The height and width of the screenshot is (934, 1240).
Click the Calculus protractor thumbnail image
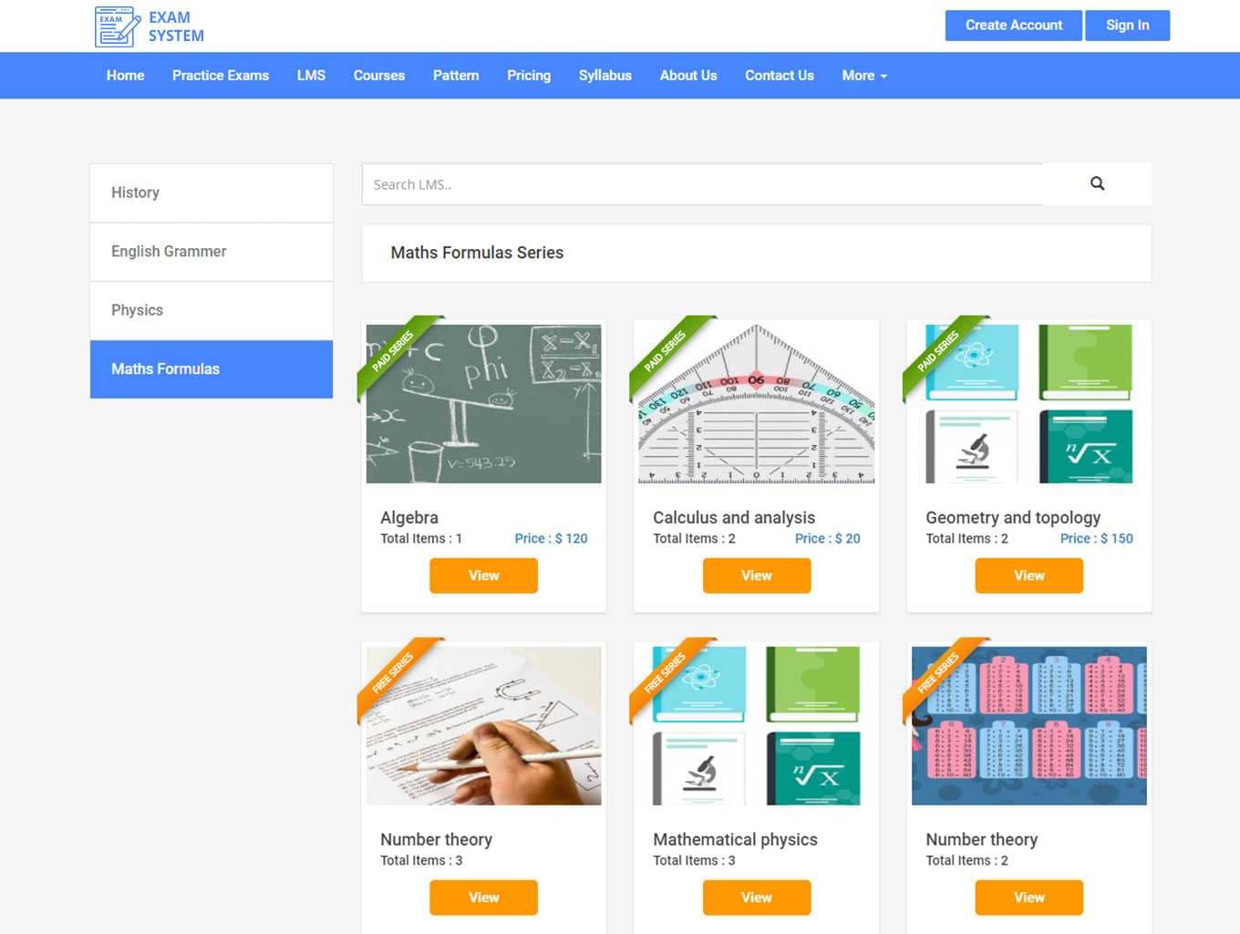(x=756, y=403)
